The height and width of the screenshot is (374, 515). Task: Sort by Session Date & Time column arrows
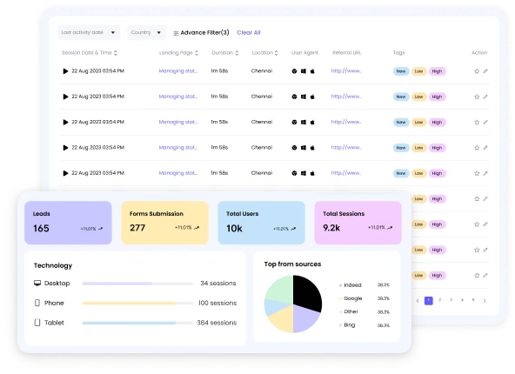(116, 53)
